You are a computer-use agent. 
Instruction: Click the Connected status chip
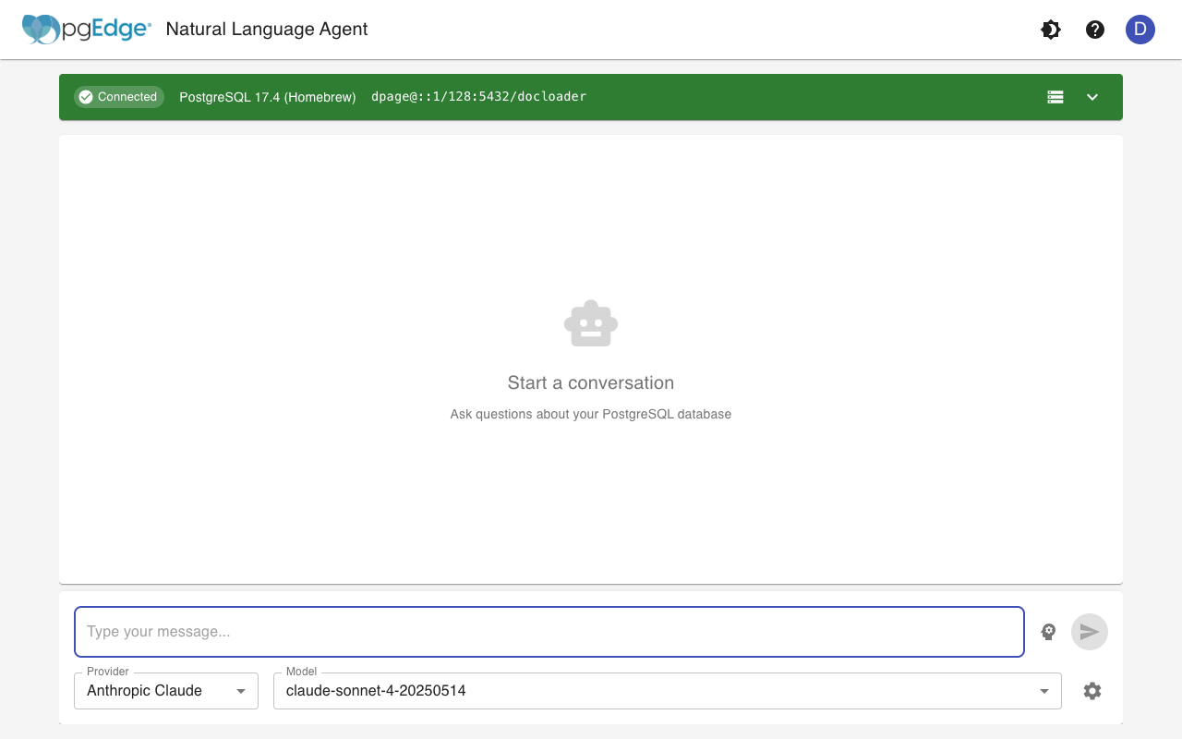pyautogui.click(x=118, y=96)
